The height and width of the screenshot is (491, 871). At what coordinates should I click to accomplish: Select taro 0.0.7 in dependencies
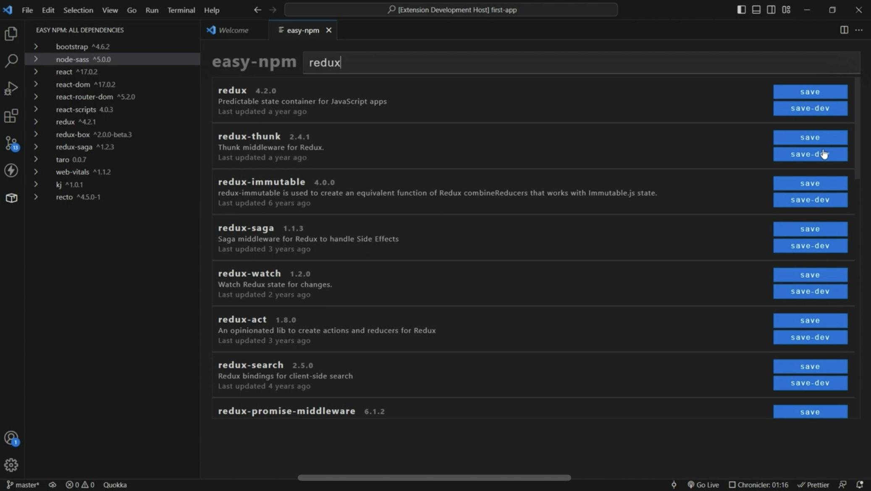click(x=113, y=159)
